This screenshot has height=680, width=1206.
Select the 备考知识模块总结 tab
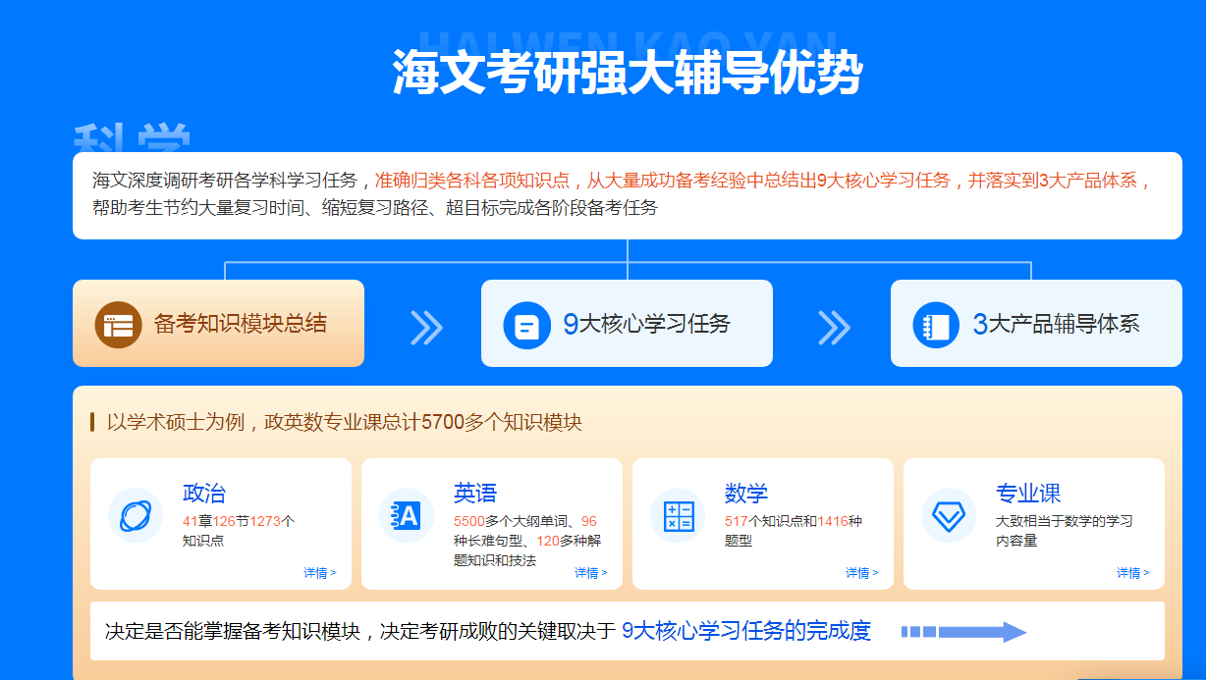tap(218, 324)
